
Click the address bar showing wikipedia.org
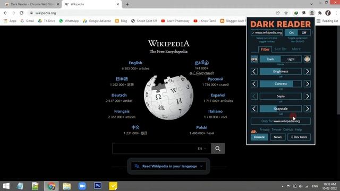[x=152, y=13]
